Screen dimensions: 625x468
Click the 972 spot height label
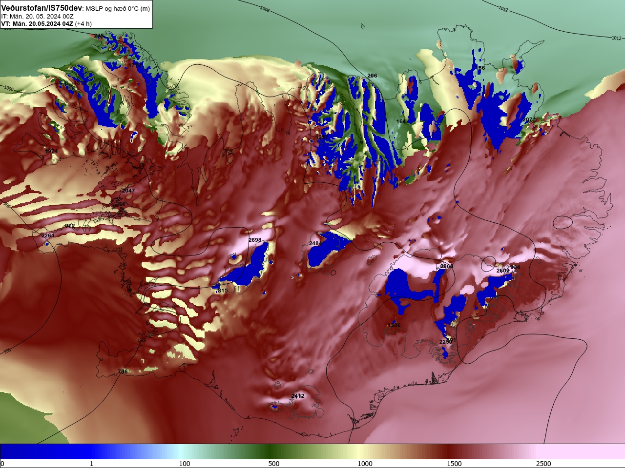point(70,226)
